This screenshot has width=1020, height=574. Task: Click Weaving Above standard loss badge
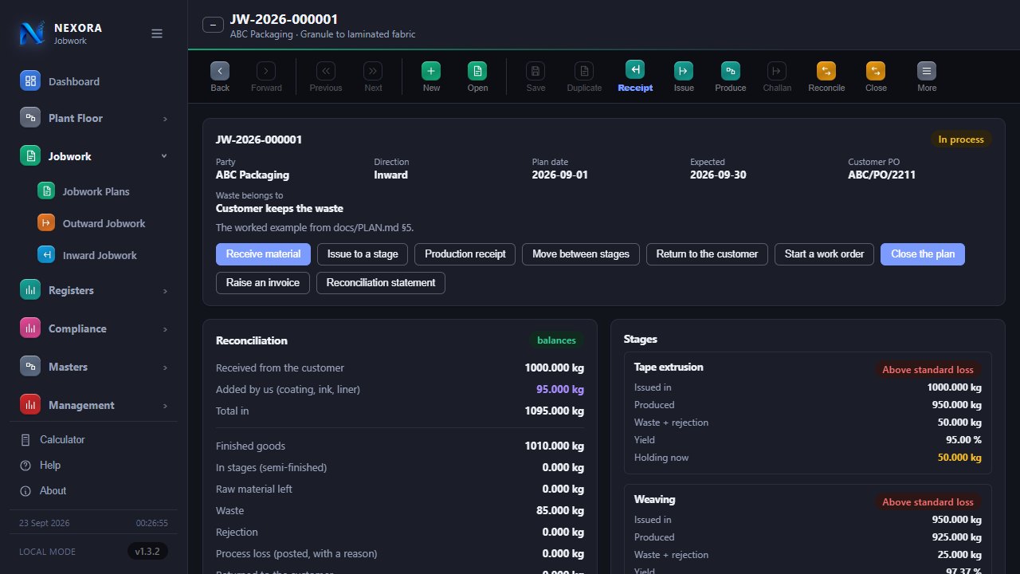coord(928,502)
